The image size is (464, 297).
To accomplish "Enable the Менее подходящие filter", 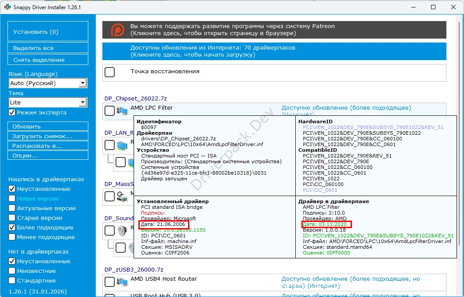I will 12,237.
